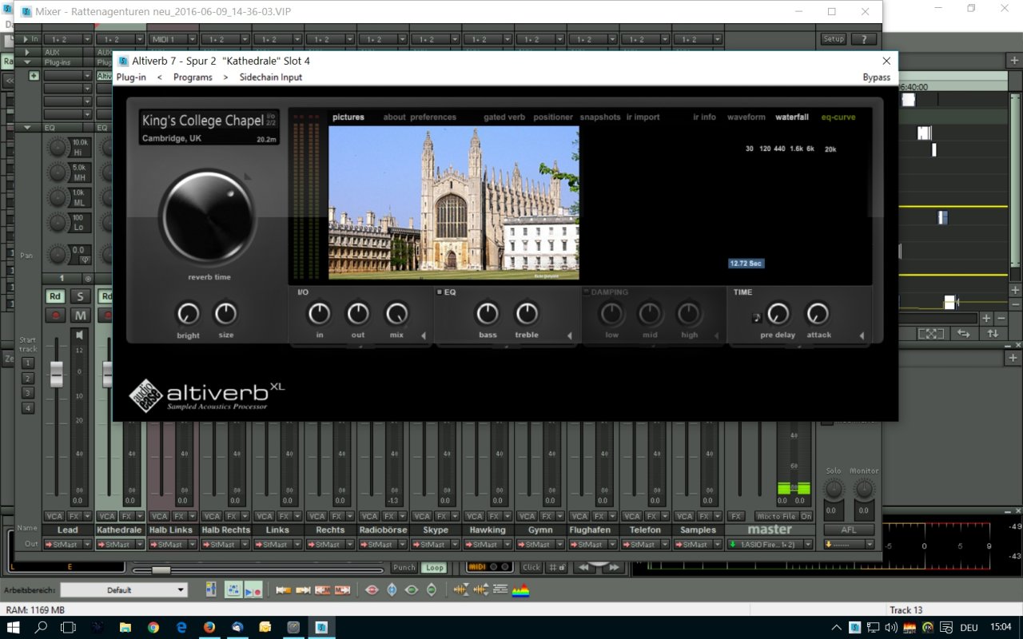Click the plus zoom button in arranger
The image size is (1023, 639).
(985, 318)
